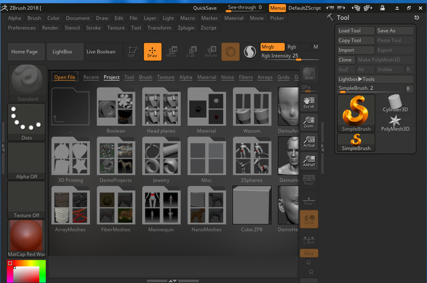Enable the Rgb color mode

click(x=292, y=47)
